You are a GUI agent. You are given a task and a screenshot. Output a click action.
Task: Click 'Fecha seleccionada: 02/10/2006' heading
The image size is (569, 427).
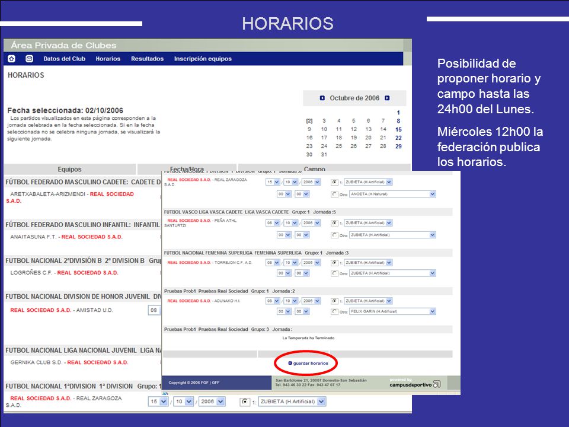pyautogui.click(x=65, y=110)
